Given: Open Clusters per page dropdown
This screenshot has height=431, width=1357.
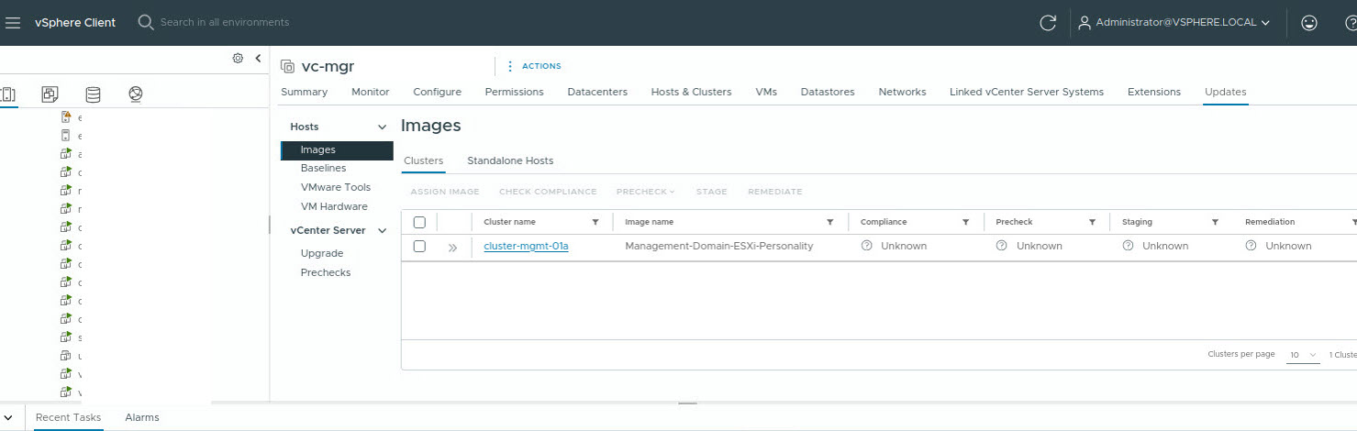Looking at the screenshot, I should 1302,355.
